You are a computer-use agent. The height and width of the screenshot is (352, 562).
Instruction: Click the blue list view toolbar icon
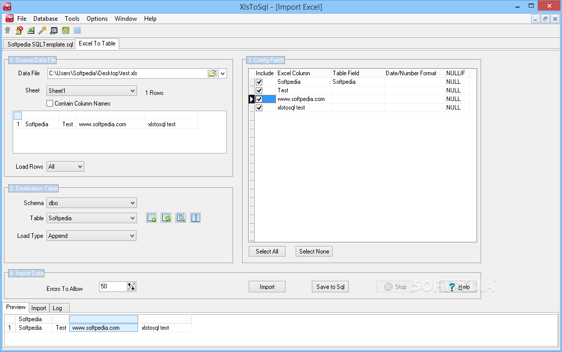tap(77, 30)
